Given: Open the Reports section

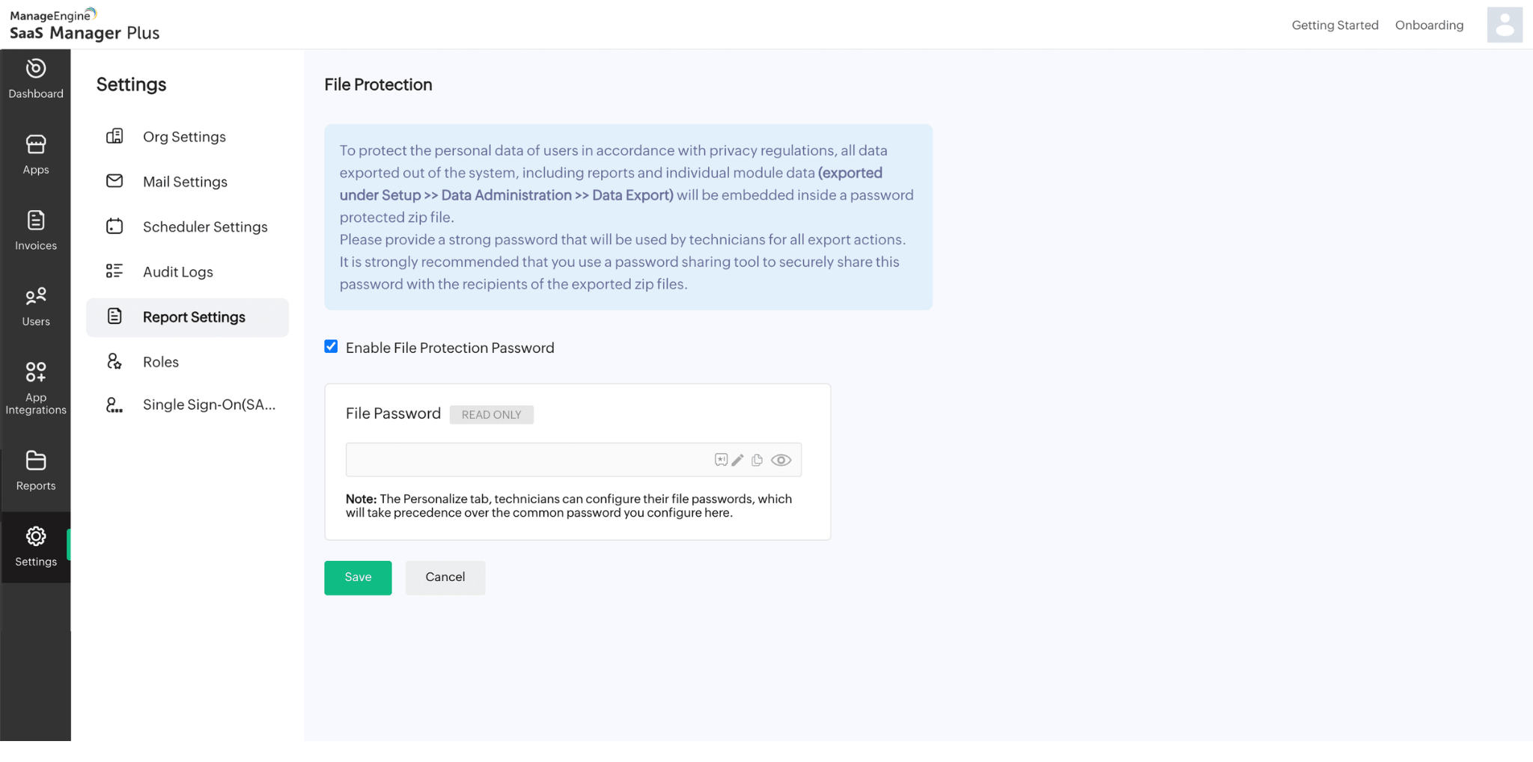Looking at the screenshot, I should 36,470.
